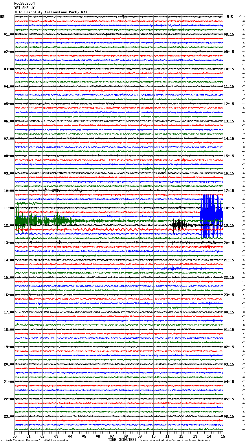
Task: Click the 08:15 UTC time label
Action: tap(229, 34)
